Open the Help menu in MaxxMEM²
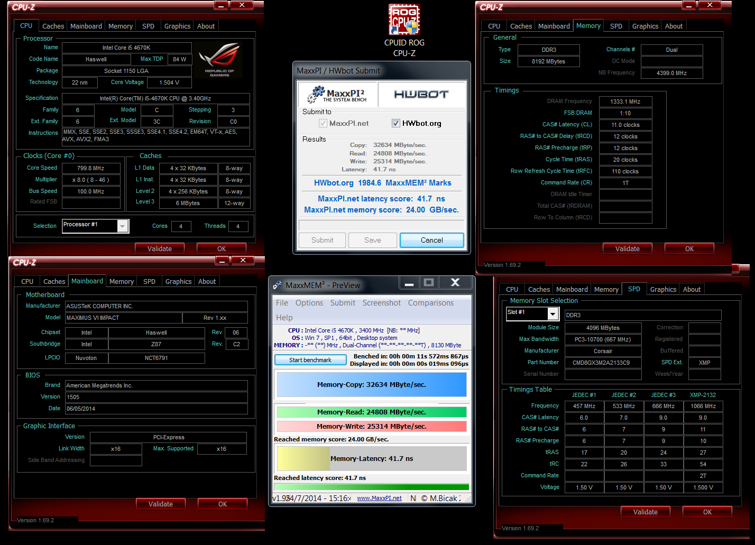Screen dimensions: 755x545 (x=284, y=318)
